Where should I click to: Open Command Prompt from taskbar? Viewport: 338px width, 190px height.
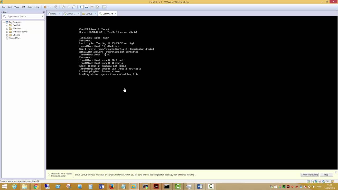coord(167,187)
